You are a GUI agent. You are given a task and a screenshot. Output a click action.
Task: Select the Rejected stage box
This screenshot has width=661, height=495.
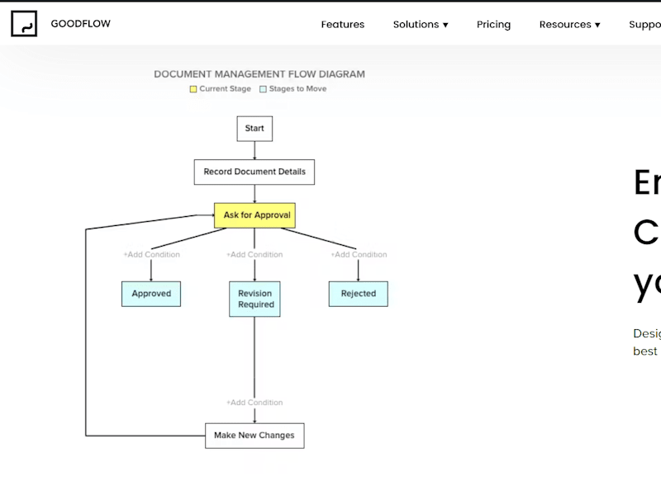coord(359,294)
